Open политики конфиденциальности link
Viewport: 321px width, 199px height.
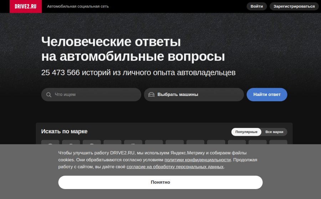(x=198, y=160)
